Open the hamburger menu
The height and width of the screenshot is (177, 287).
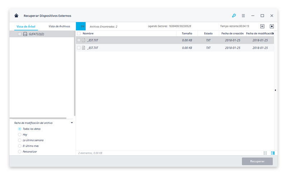click(x=243, y=16)
